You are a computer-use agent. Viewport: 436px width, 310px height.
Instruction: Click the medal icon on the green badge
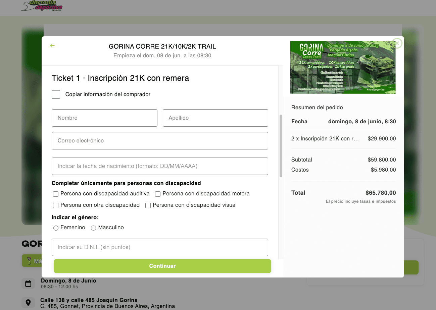(30, 260)
